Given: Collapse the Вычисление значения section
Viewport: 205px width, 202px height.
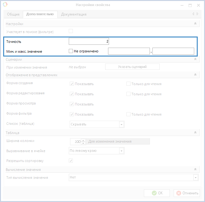Looking at the screenshot, I should (x=195, y=170).
